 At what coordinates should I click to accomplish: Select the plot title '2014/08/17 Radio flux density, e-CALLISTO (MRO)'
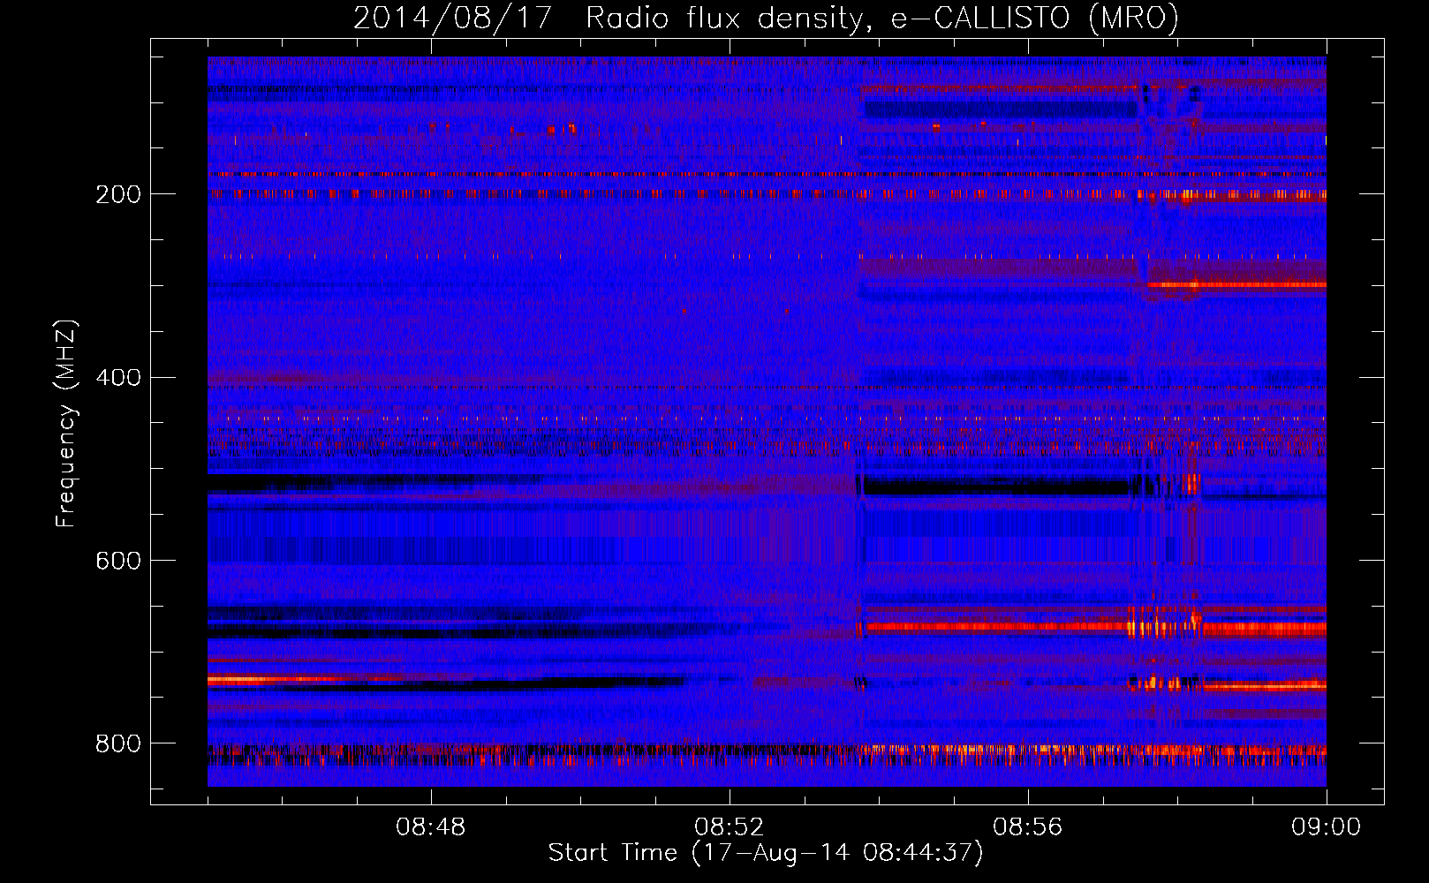click(x=766, y=18)
